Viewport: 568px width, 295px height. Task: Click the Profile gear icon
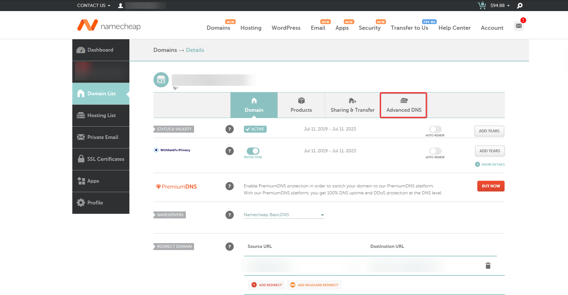tap(81, 203)
